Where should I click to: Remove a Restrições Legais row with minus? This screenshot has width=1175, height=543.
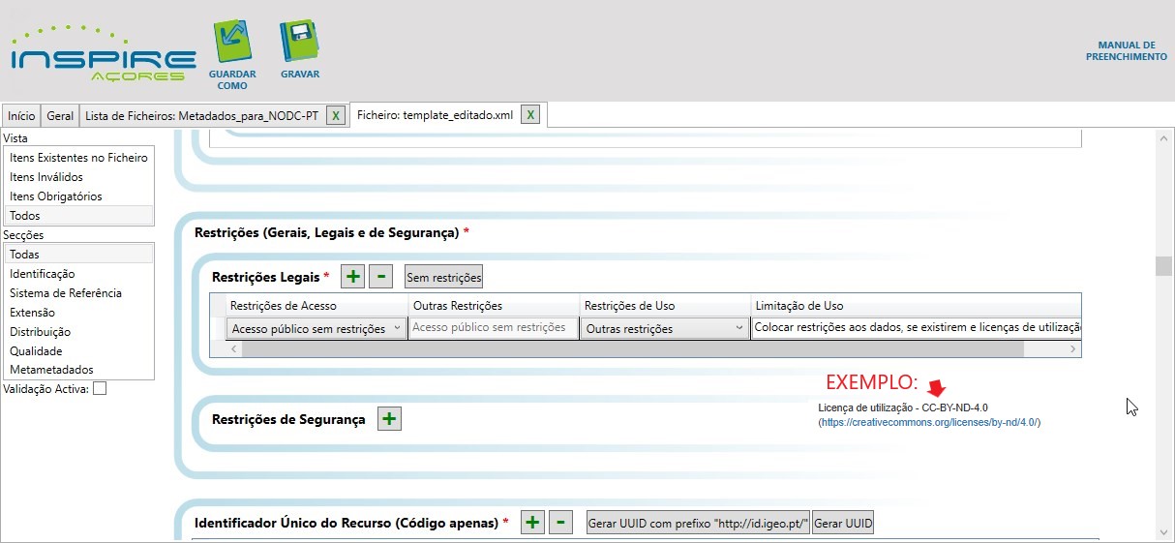point(381,277)
